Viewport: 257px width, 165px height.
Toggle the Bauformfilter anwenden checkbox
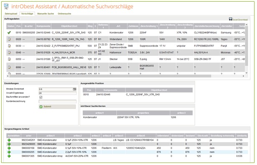41,97
